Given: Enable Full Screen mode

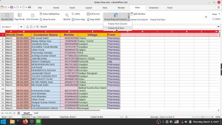Looking at the screenshot, I should pos(93,14).
